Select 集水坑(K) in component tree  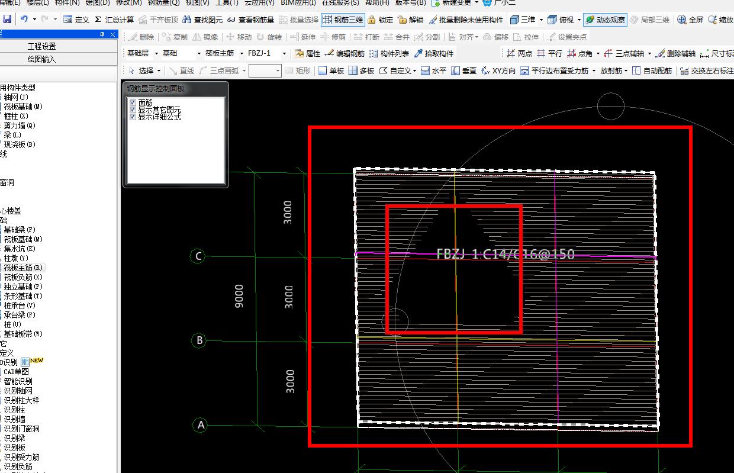pyautogui.click(x=20, y=249)
